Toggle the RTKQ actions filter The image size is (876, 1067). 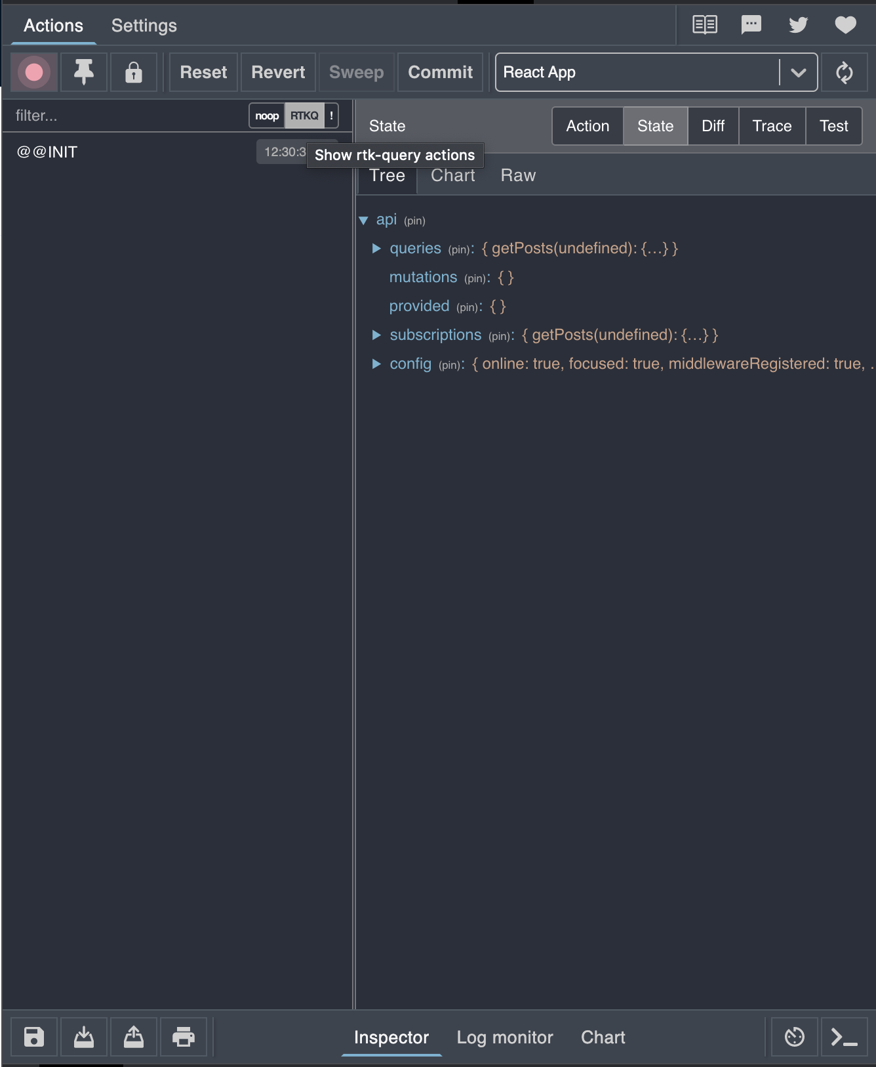pyautogui.click(x=304, y=115)
